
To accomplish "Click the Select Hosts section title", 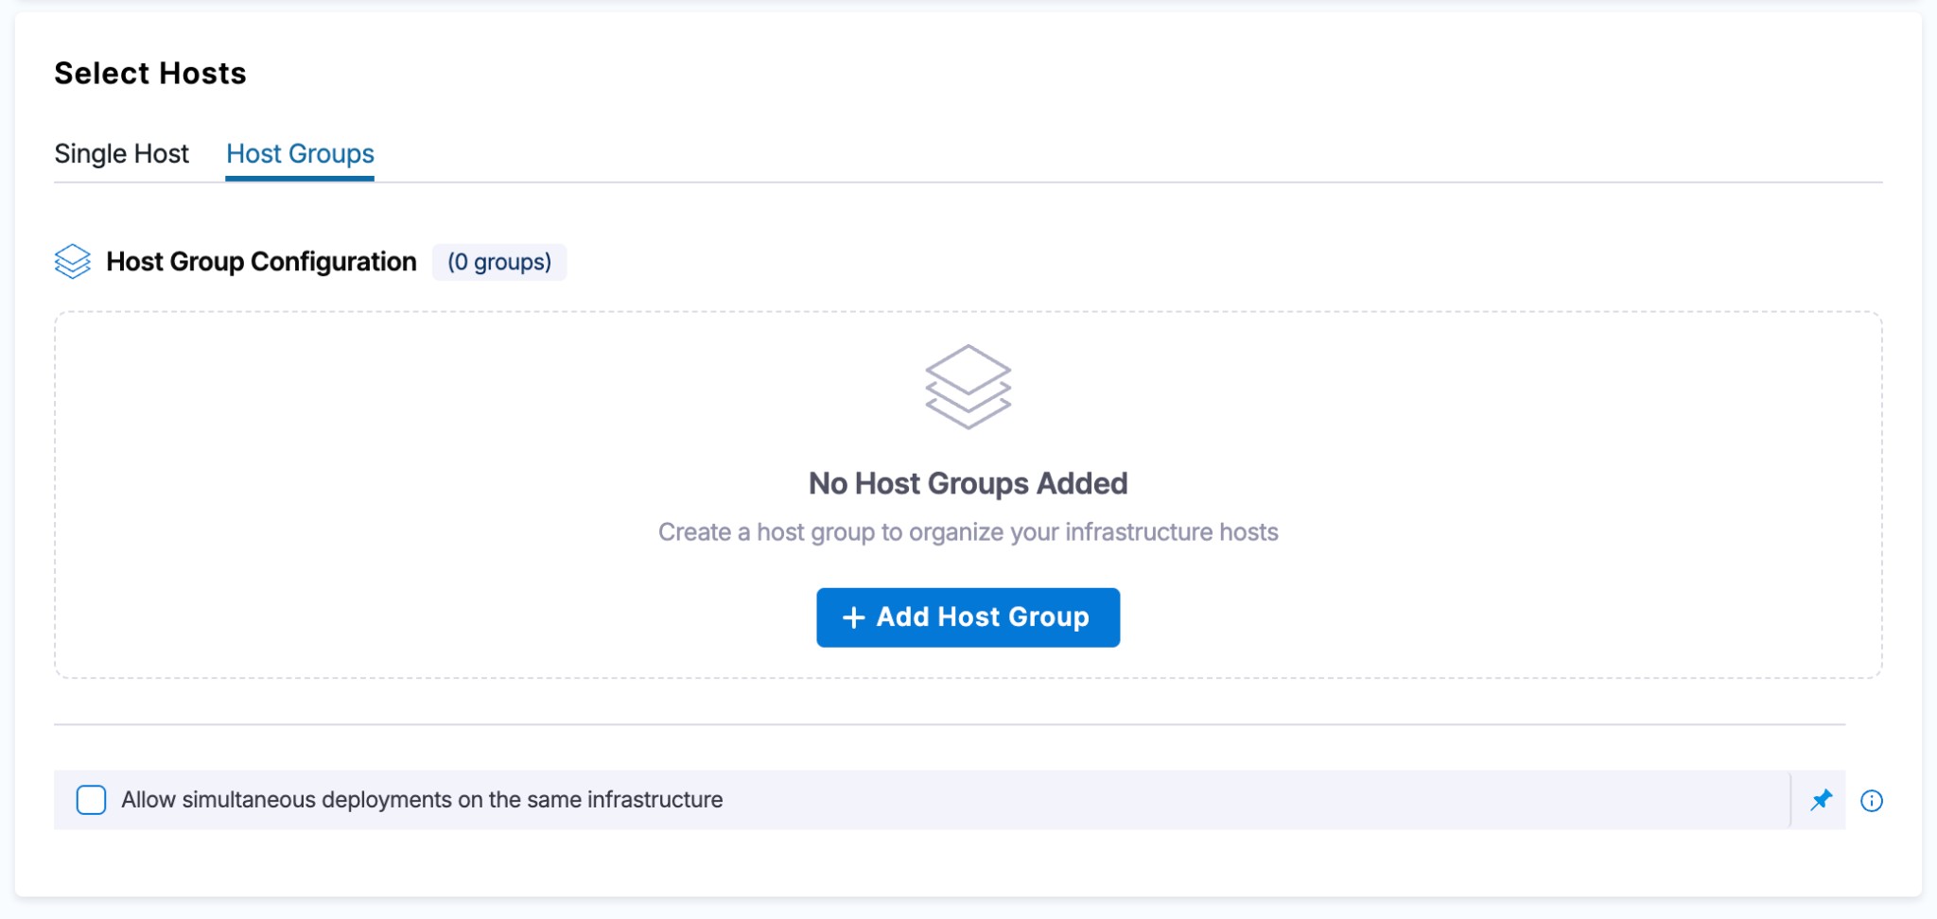I will [150, 73].
